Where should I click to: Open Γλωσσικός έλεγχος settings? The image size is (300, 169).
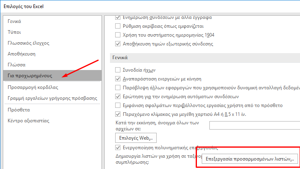[52, 43]
